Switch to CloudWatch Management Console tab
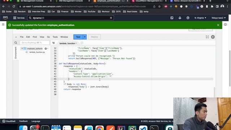Viewport: 231px width, 130px height. [x=149, y=1]
